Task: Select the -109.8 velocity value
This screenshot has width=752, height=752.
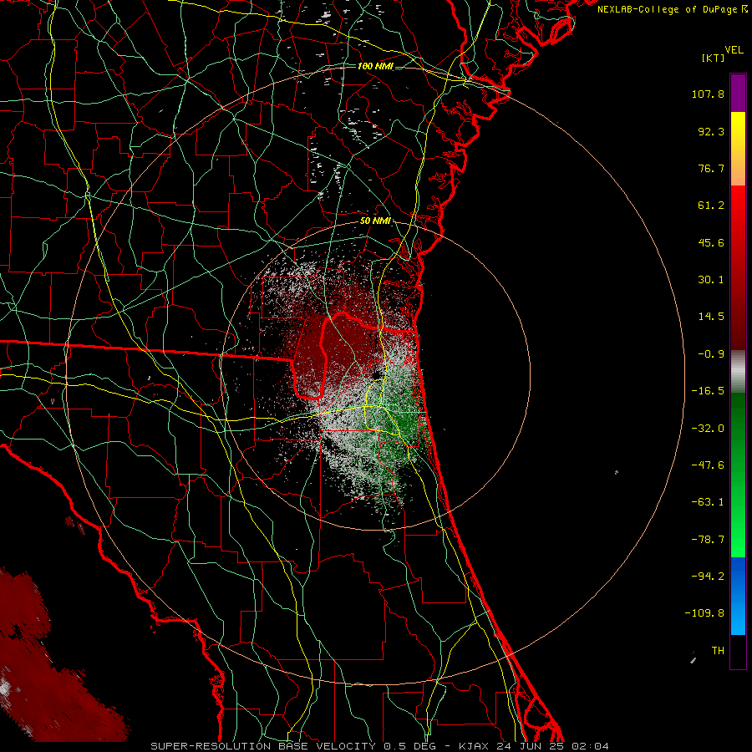Action: point(704,613)
